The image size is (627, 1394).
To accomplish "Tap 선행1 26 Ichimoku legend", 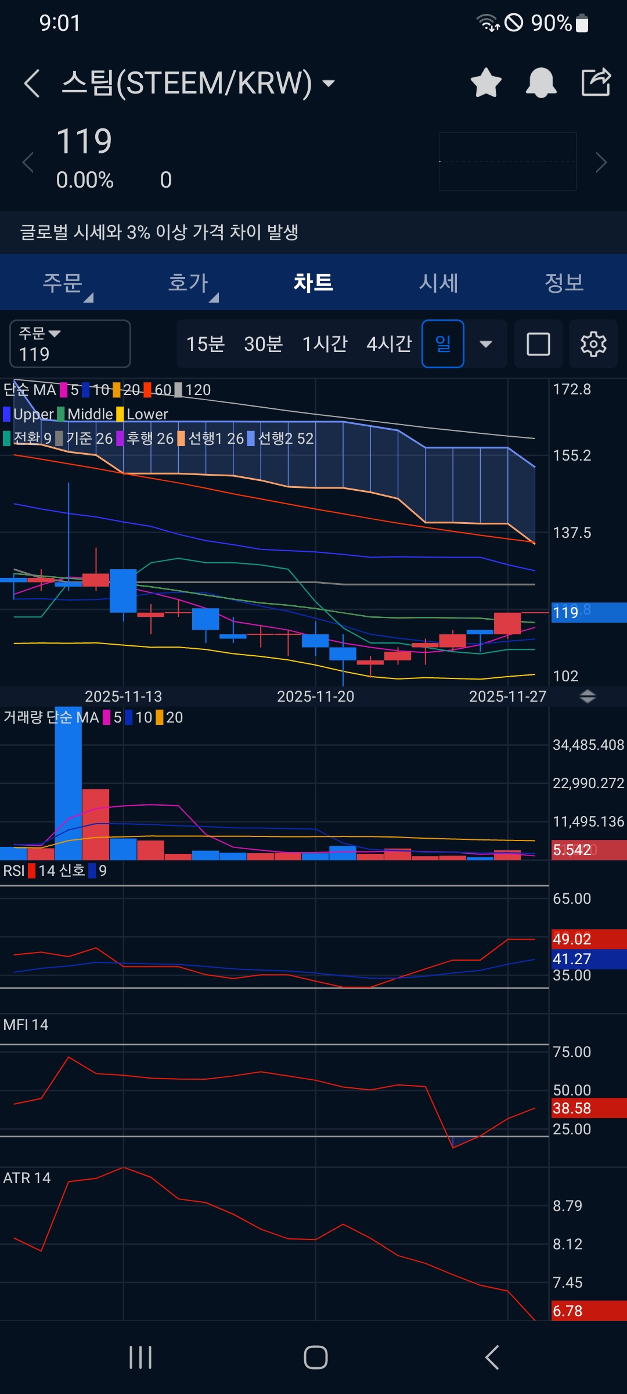I will pyautogui.click(x=211, y=439).
